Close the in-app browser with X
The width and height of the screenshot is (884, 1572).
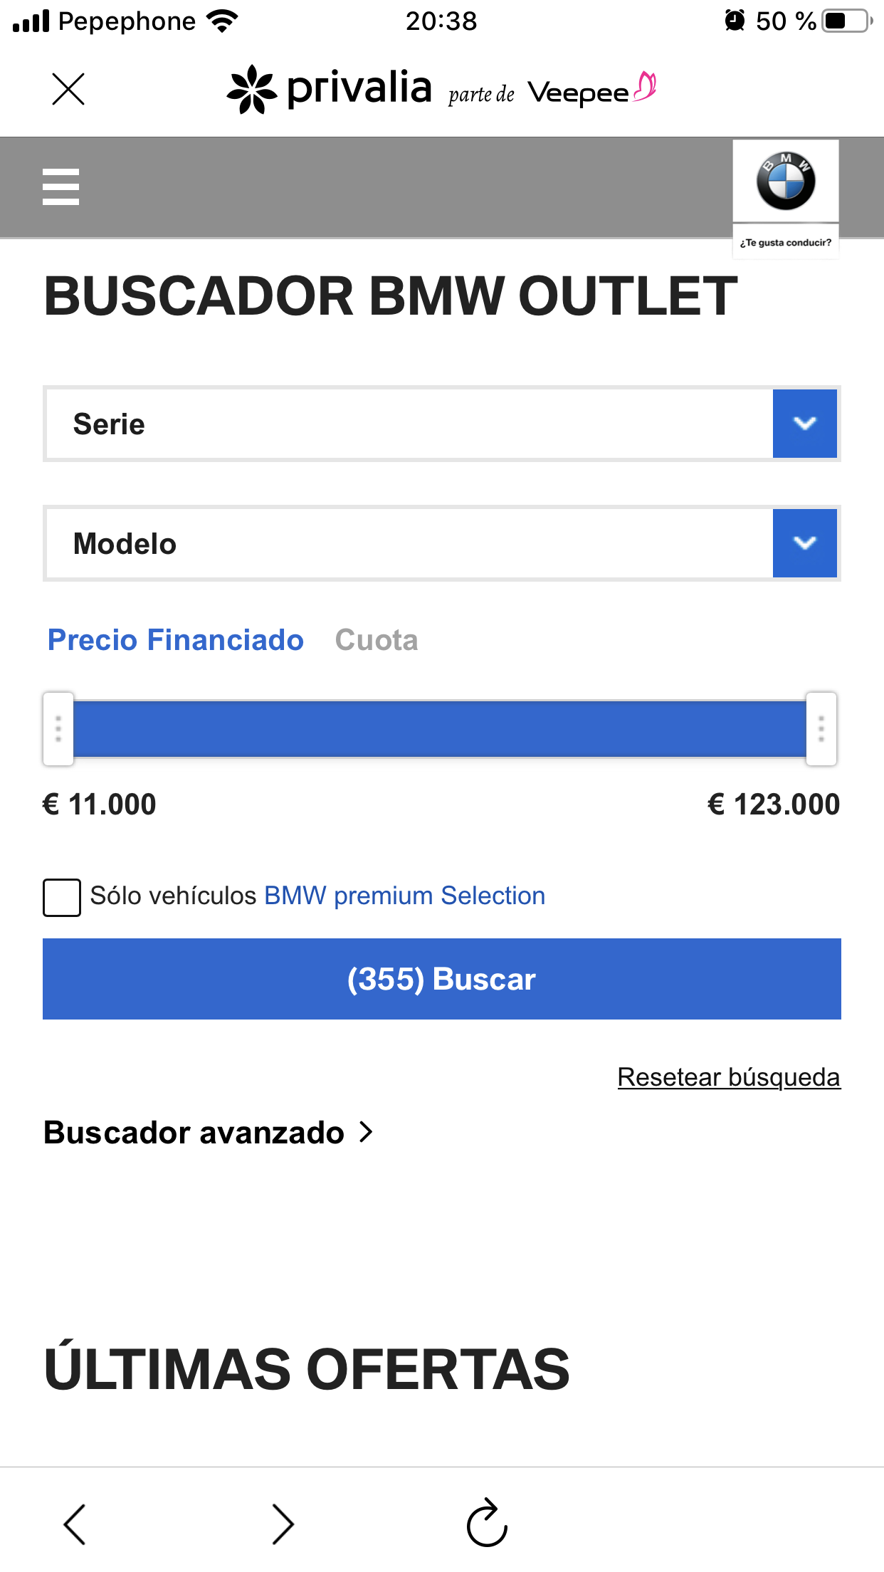[x=68, y=89]
